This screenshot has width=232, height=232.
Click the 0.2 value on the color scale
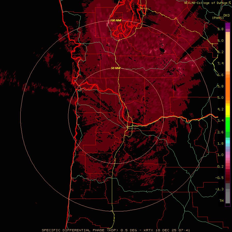[x=220, y=167]
